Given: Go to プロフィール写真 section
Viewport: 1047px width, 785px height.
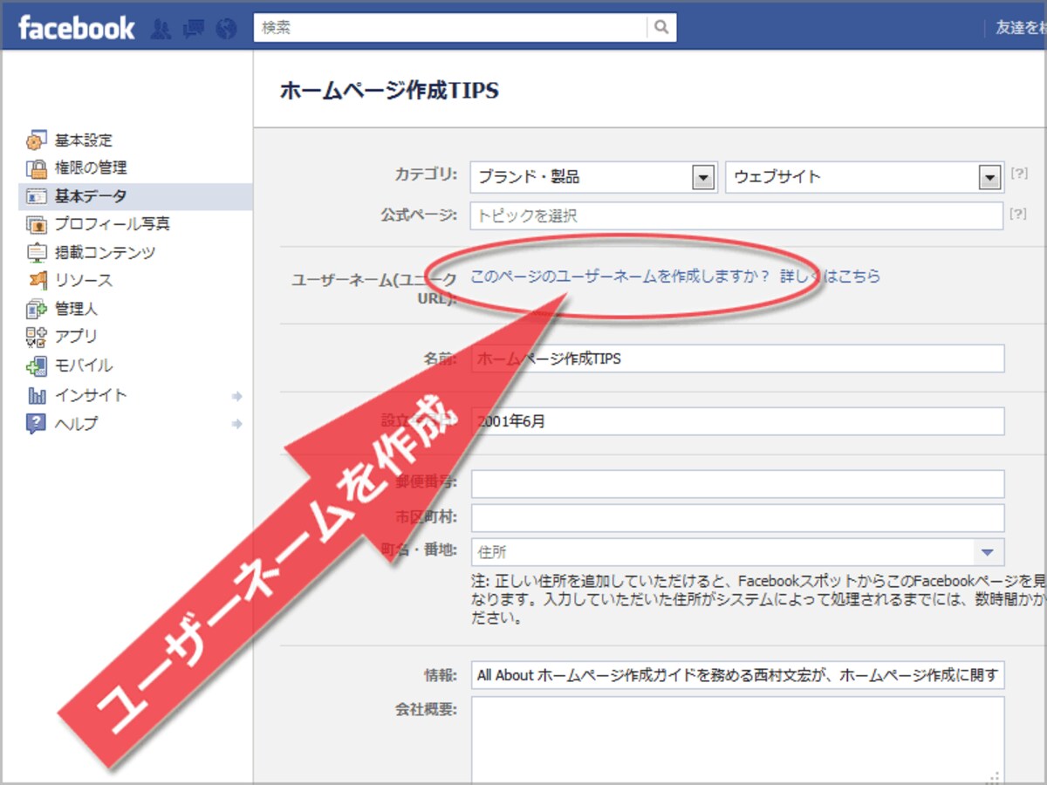Looking at the screenshot, I should [x=113, y=224].
